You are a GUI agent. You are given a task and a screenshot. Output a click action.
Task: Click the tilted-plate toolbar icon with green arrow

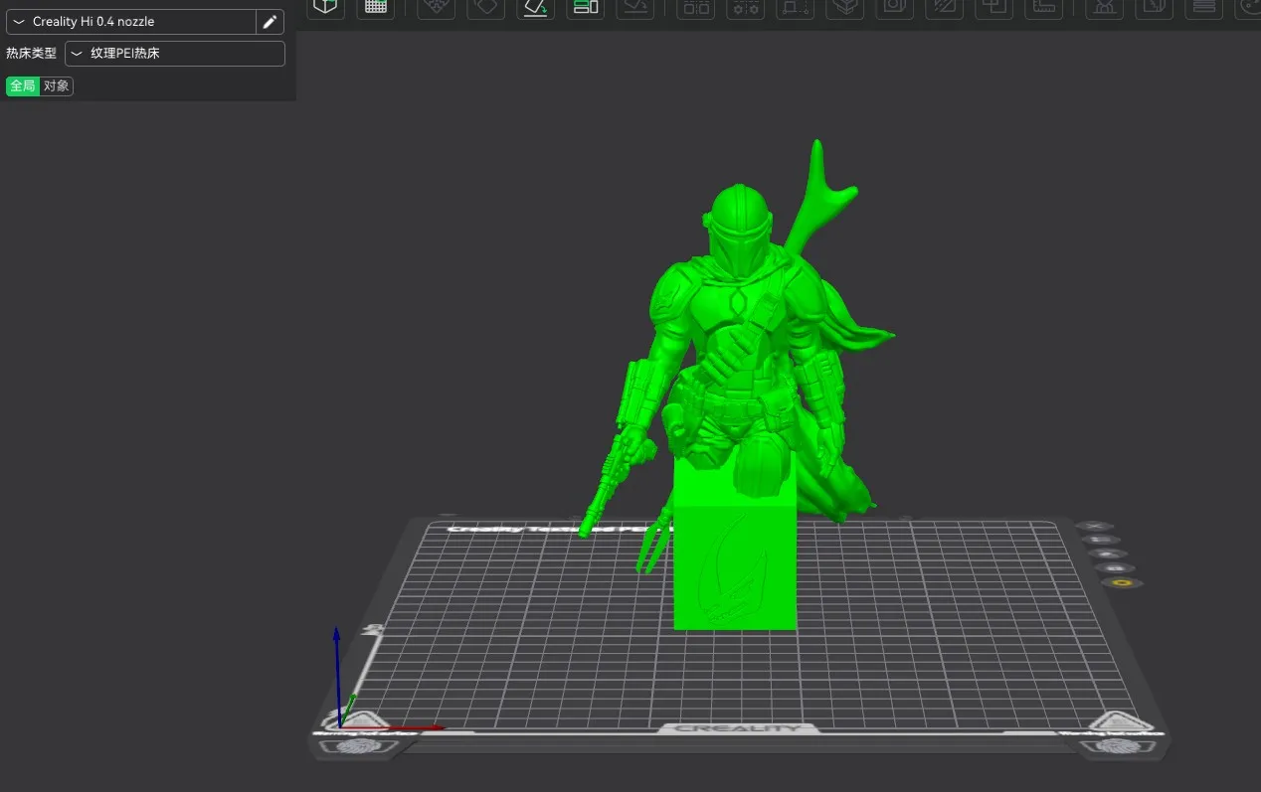click(x=535, y=7)
